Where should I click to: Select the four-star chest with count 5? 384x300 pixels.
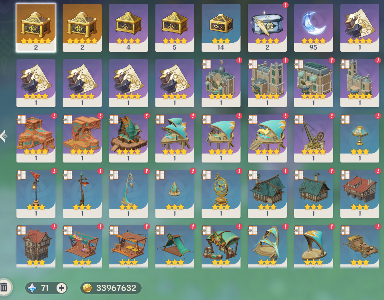point(175,28)
